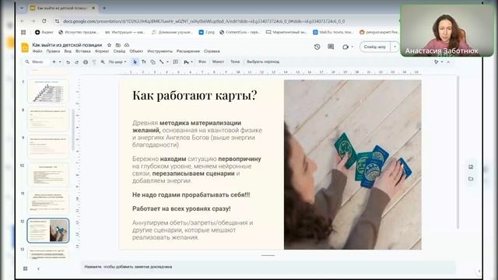The height and width of the screenshot is (280, 498).
Task: Click the image side panel icon at right edge
Action: pyautogui.click(x=471, y=166)
